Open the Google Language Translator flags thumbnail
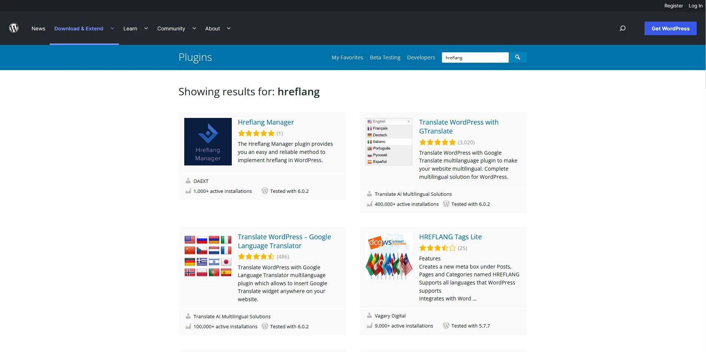 [x=208, y=256]
